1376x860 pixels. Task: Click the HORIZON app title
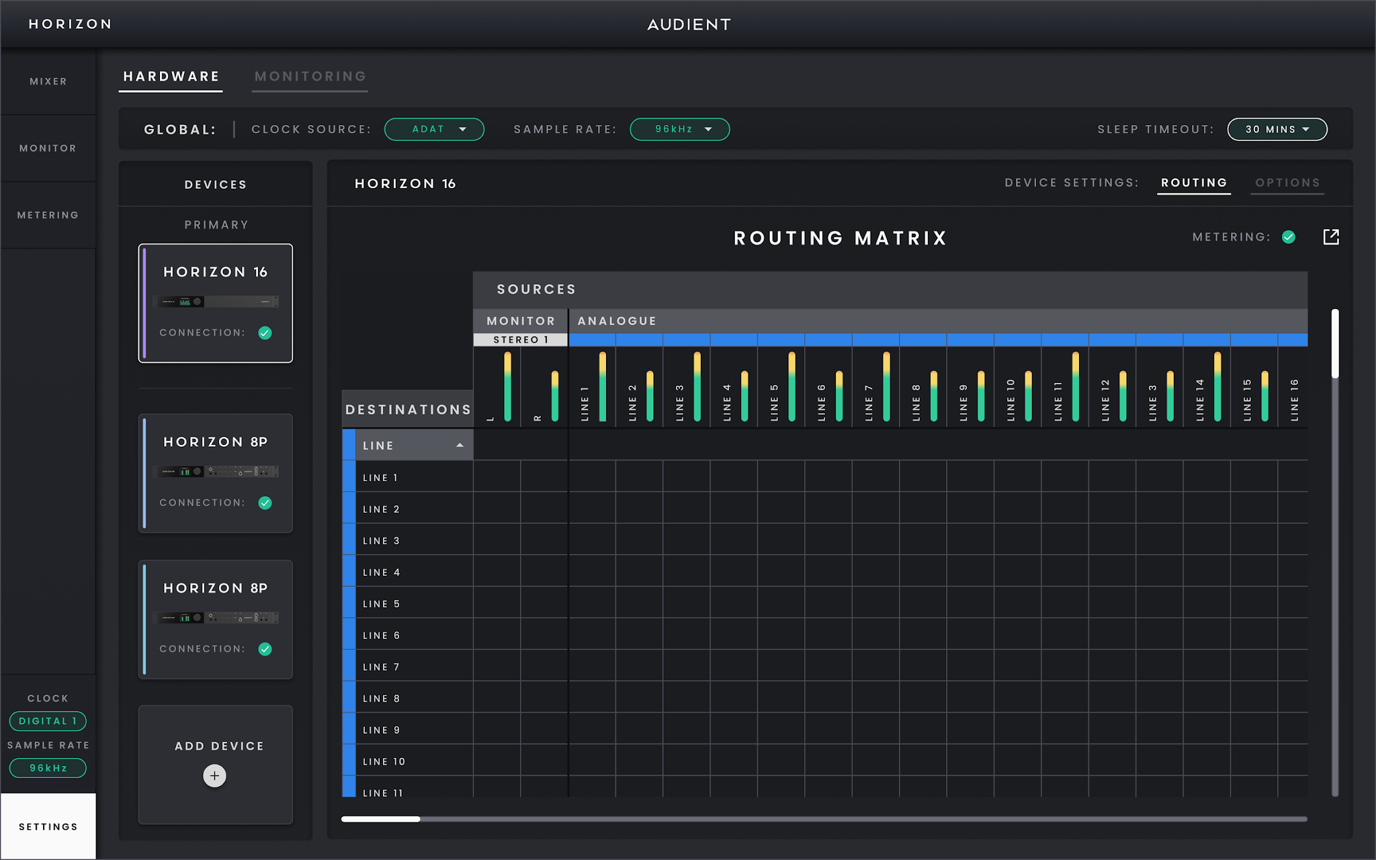70,24
